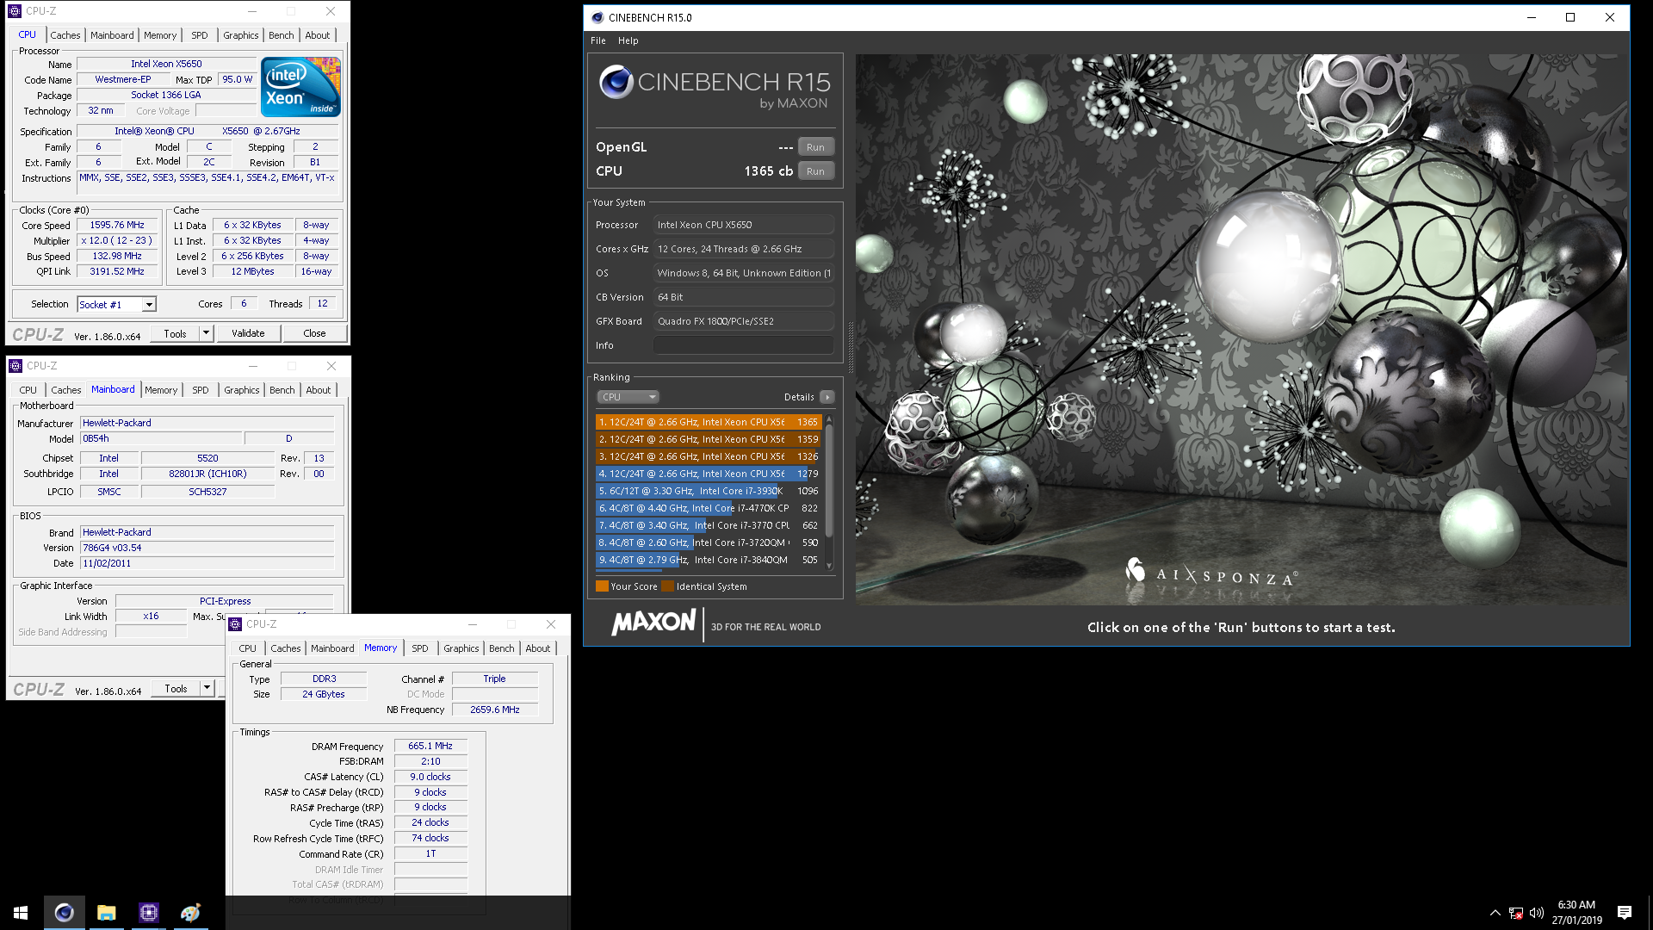
Task: Click the MAXON logo at bottom
Action: coord(653,622)
